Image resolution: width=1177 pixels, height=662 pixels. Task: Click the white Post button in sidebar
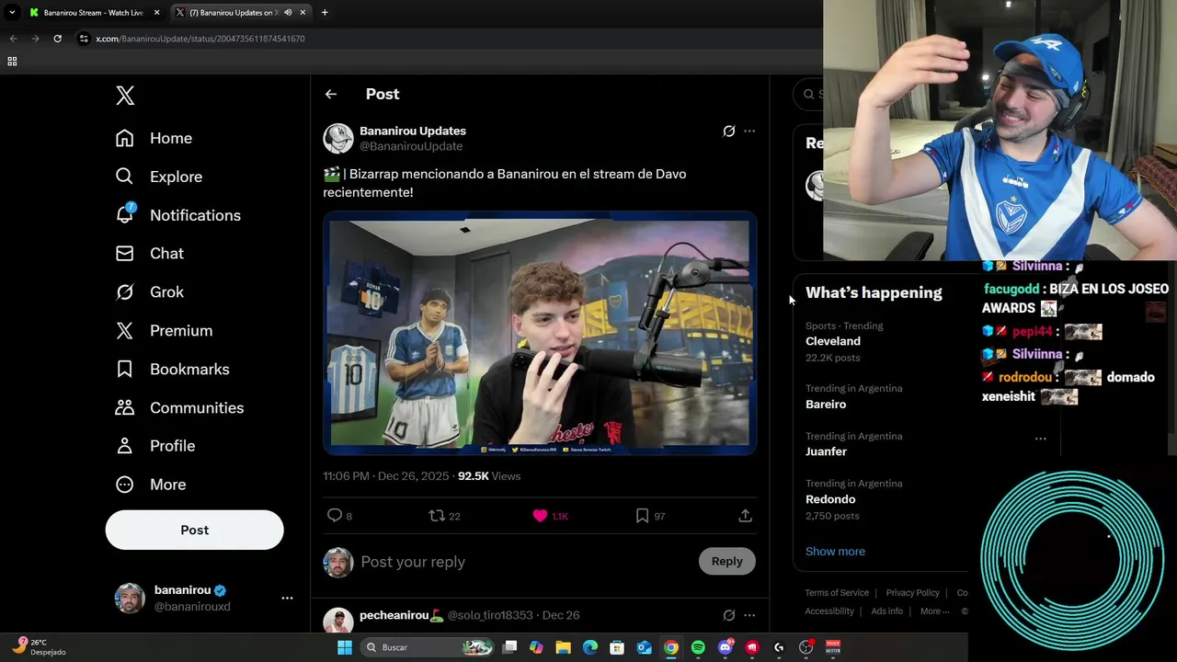194,530
